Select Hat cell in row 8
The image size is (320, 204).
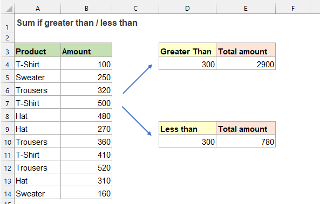tap(38, 115)
